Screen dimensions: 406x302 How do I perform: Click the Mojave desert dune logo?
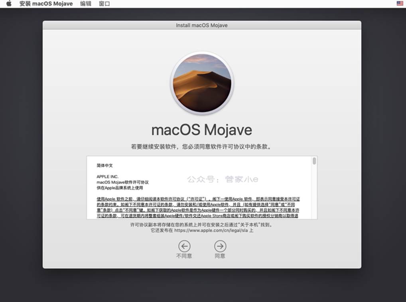[202, 83]
